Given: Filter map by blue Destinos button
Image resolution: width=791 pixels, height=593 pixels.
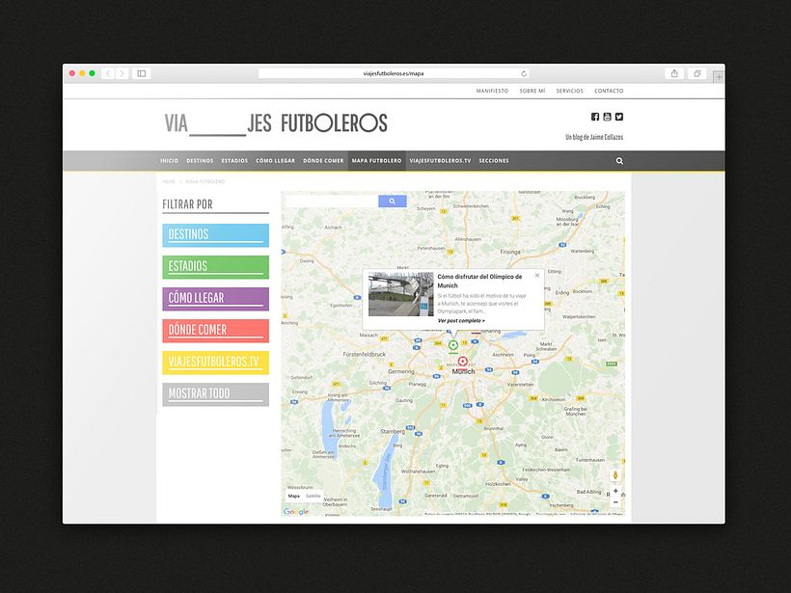Looking at the screenshot, I should [215, 235].
